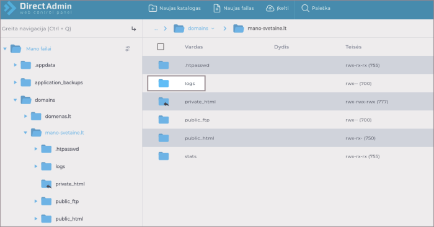Select public_html in the tree
Image resolution: width=434 pixels, height=227 pixels.
pyautogui.click(x=69, y=219)
